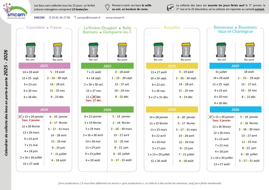Open the www.smcom.fr website link

click(x=115, y=18)
